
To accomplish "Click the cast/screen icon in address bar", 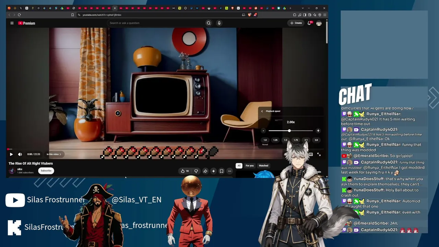I will coord(244,15).
